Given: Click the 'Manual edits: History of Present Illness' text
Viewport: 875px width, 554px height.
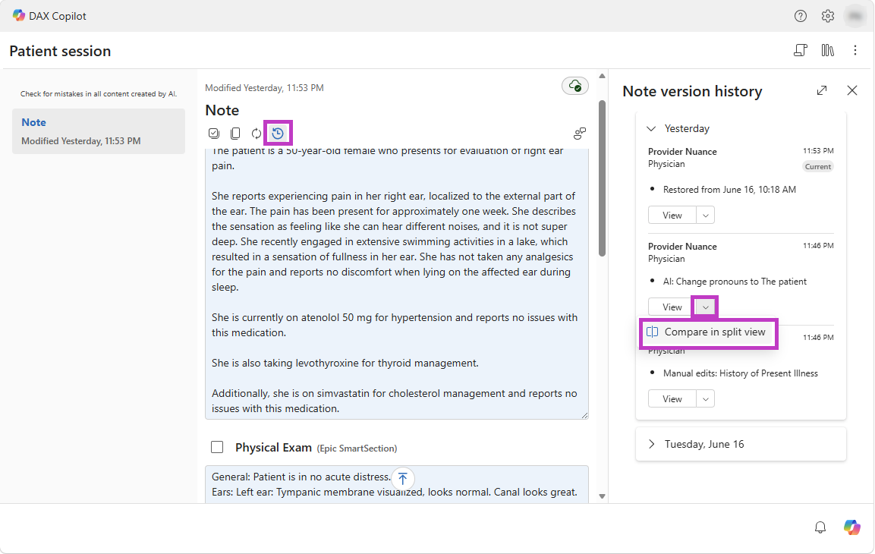Looking at the screenshot, I should (x=740, y=373).
